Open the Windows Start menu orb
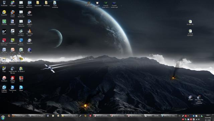Image resolution: width=214 pixels, height=121 pixels. [3, 117]
